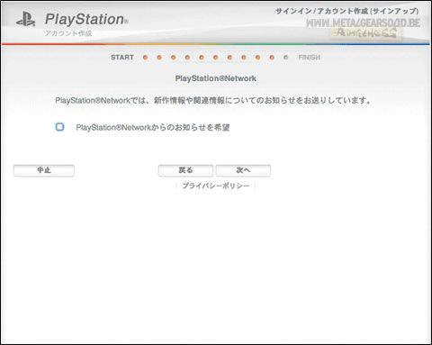Viewport: 432px width, 345px height.
Task: Click the PlayStation®Network heading text
Action: [215, 78]
